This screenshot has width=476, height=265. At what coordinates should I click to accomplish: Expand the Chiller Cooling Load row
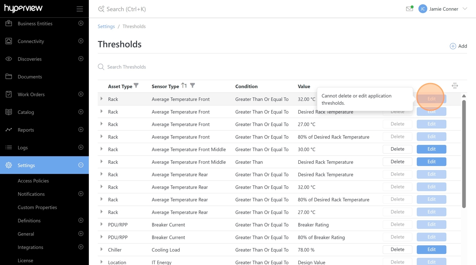102,250
